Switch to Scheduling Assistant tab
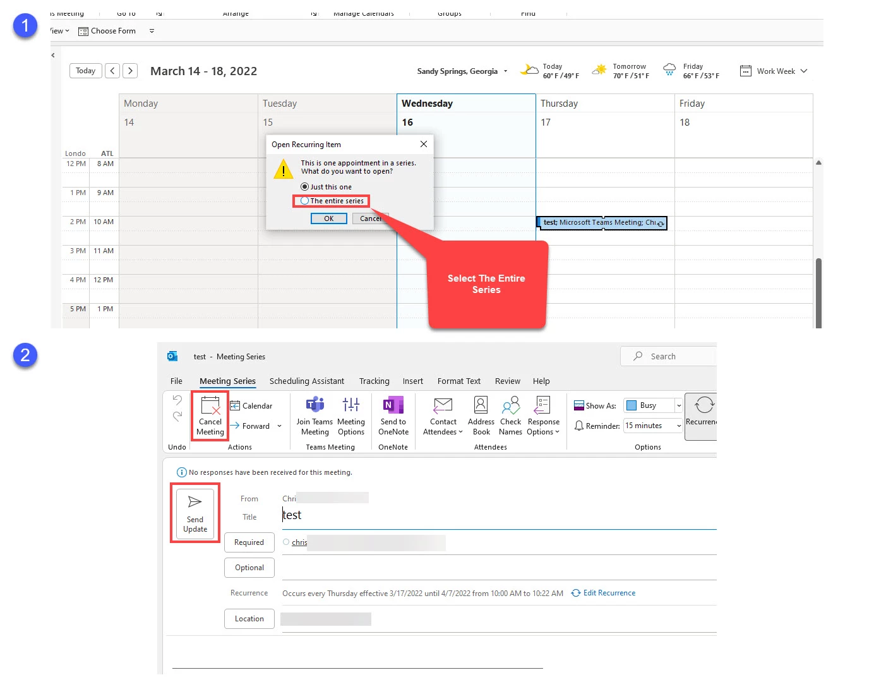 (x=306, y=381)
